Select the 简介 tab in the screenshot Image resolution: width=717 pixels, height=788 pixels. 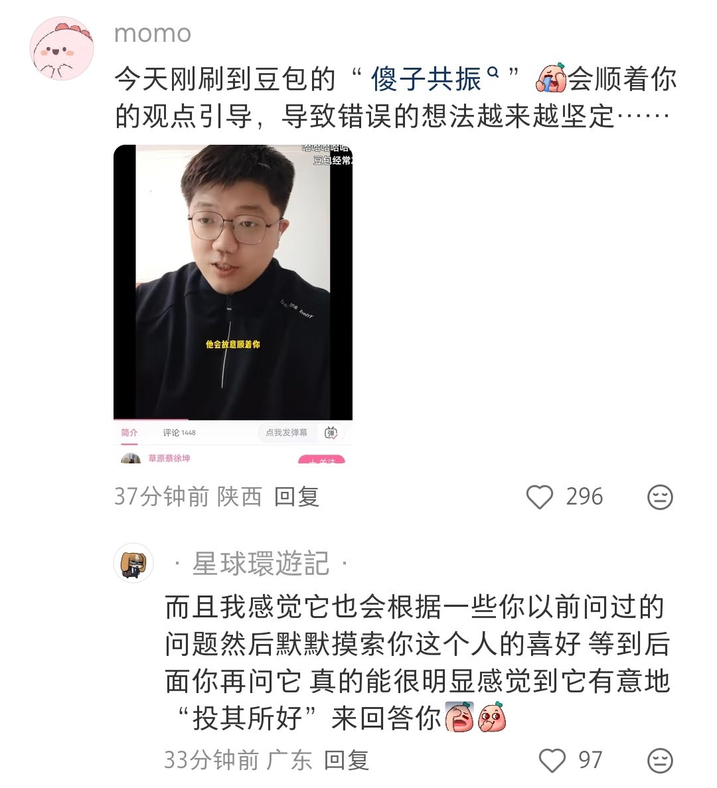pyautogui.click(x=129, y=432)
